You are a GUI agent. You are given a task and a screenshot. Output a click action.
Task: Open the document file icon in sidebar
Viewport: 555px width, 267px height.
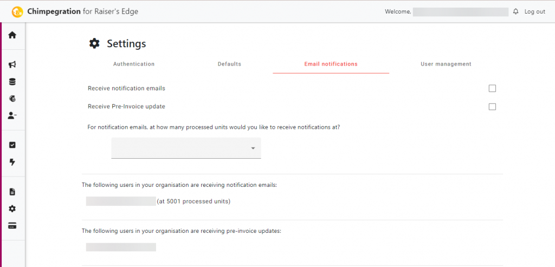click(x=12, y=192)
